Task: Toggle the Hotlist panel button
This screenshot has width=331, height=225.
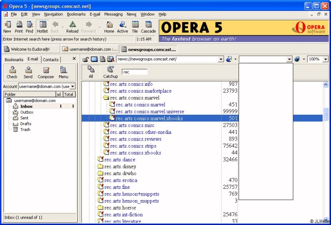Action: point(42,27)
